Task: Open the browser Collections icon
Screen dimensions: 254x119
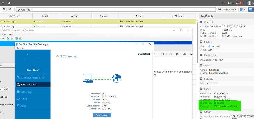Action: pyautogui.click(x=184, y=54)
